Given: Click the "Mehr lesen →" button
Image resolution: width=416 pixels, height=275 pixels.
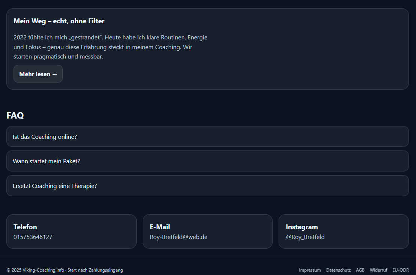Looking at the screenshot, I should (x=38, y=74).
